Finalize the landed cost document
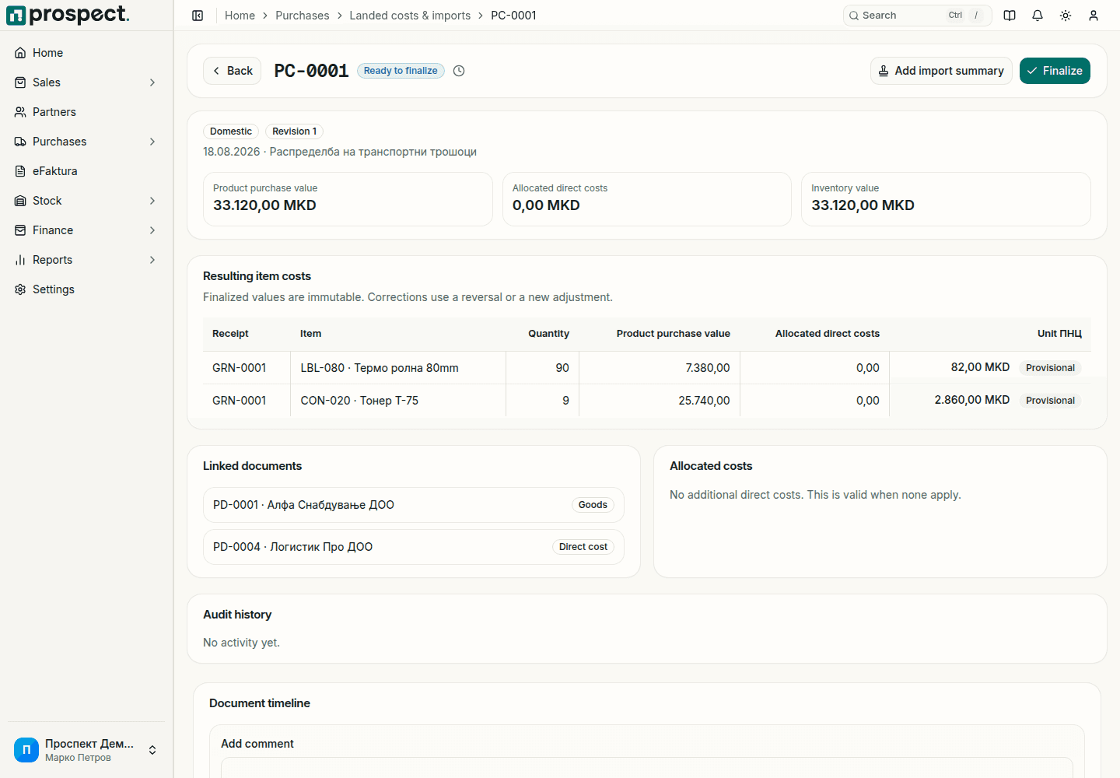Viewport: 1120px width, 778px height. tap(1055, 71)
